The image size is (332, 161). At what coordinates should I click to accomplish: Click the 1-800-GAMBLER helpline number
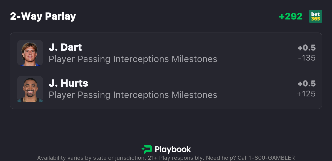(x=272, y=158)
